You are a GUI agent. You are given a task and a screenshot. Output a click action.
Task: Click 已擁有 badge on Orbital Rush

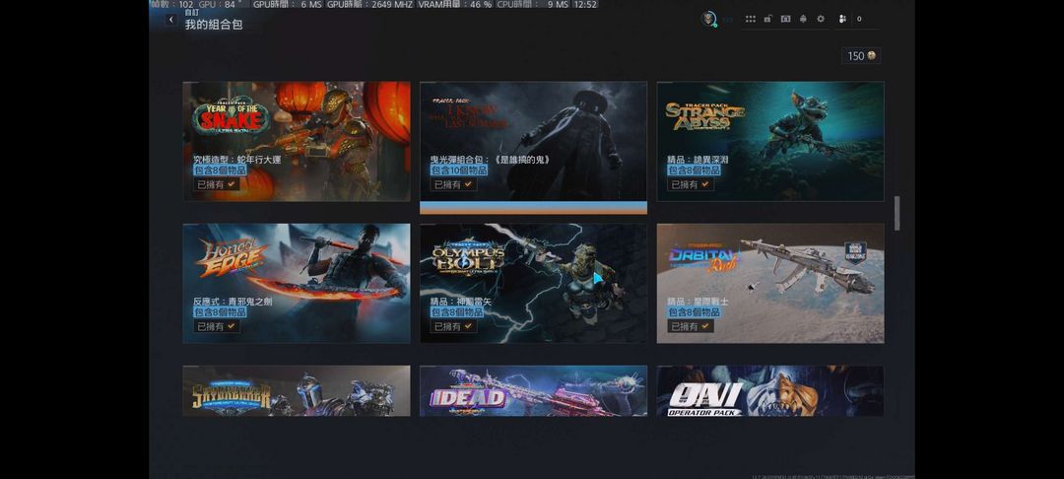[x=690, y=326]
